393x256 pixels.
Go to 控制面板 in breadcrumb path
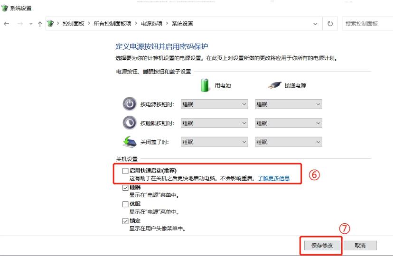point(73,24)
